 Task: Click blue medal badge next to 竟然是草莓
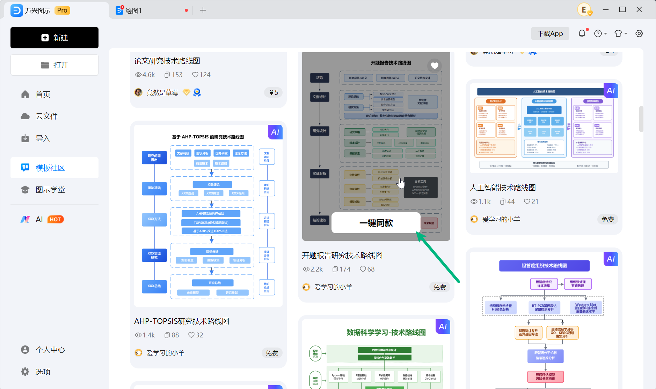197,92
